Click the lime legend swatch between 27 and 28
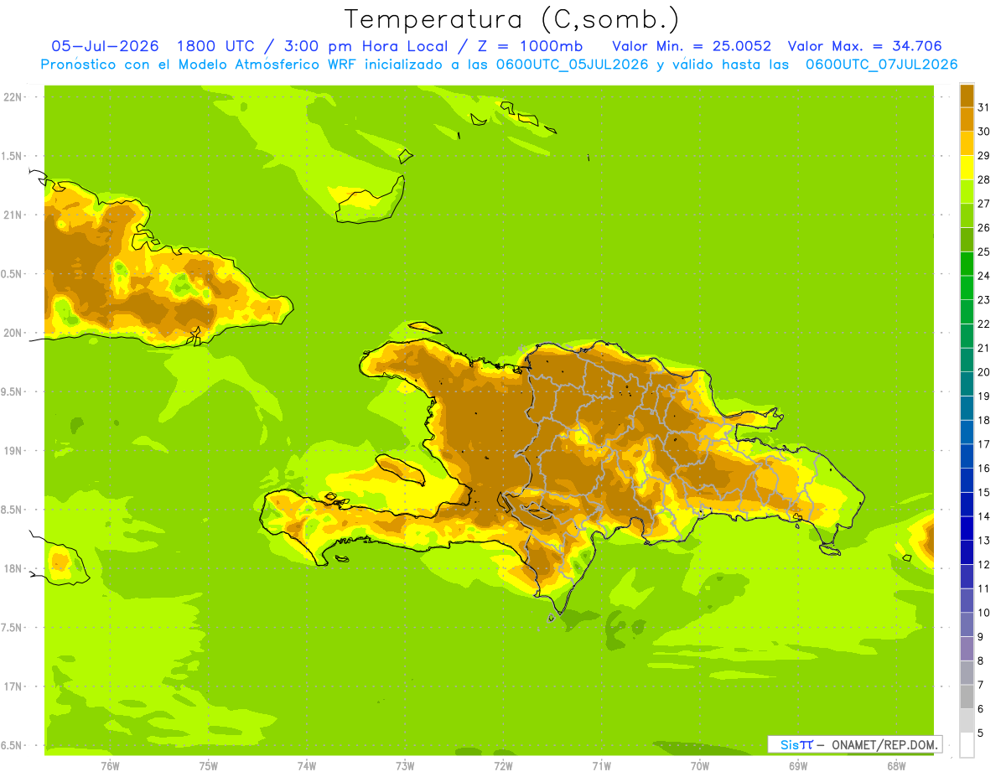 967,191
